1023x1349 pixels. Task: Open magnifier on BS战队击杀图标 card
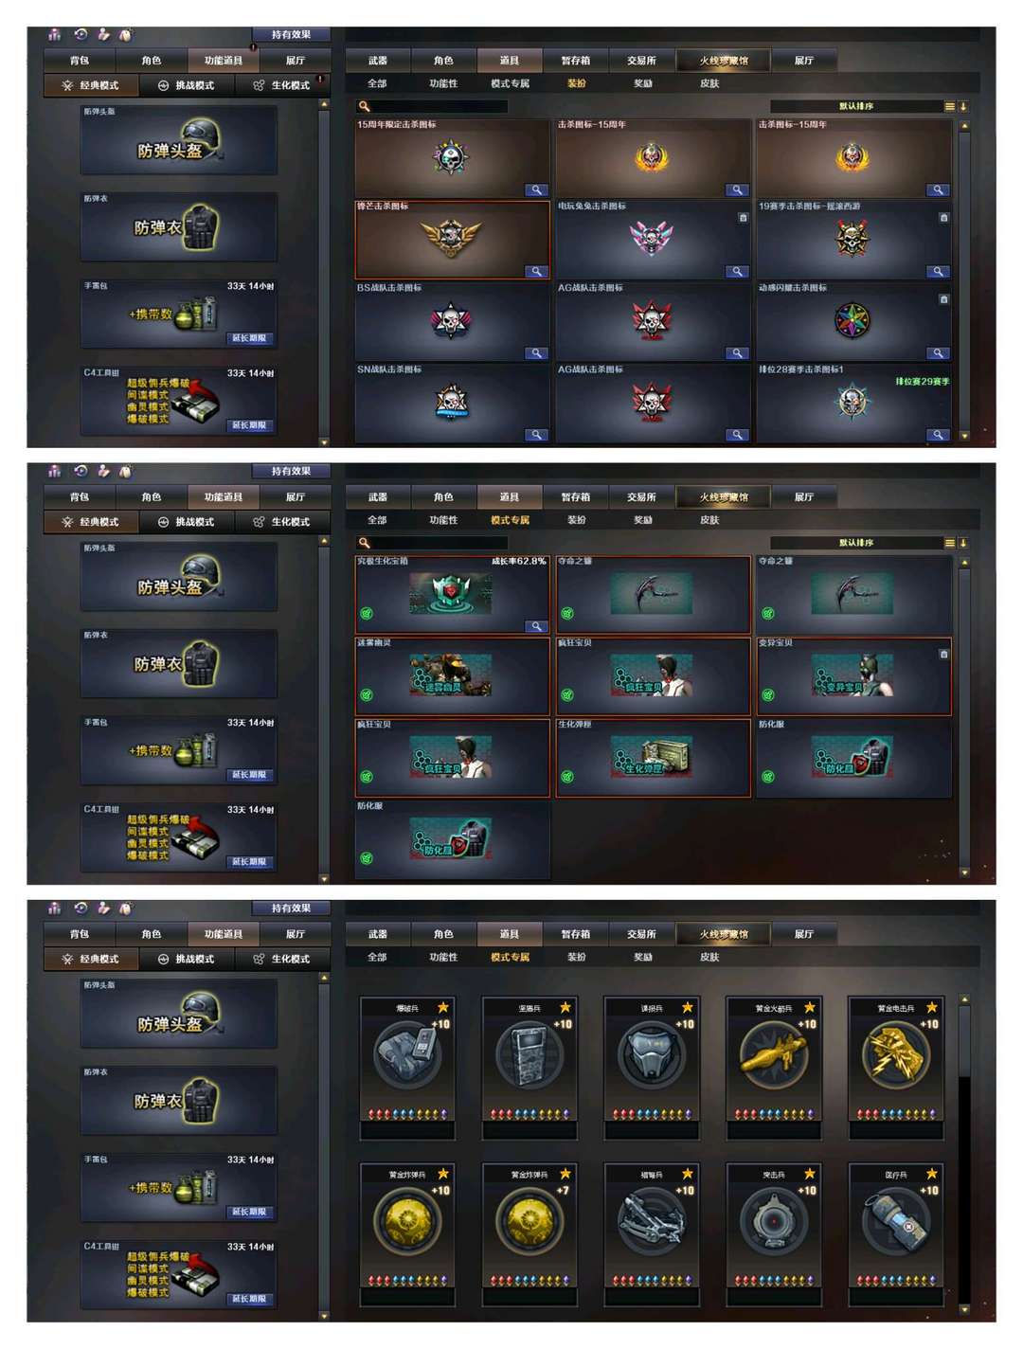(536, 353)
